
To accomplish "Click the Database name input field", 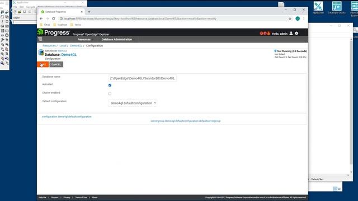I will 142,78.
